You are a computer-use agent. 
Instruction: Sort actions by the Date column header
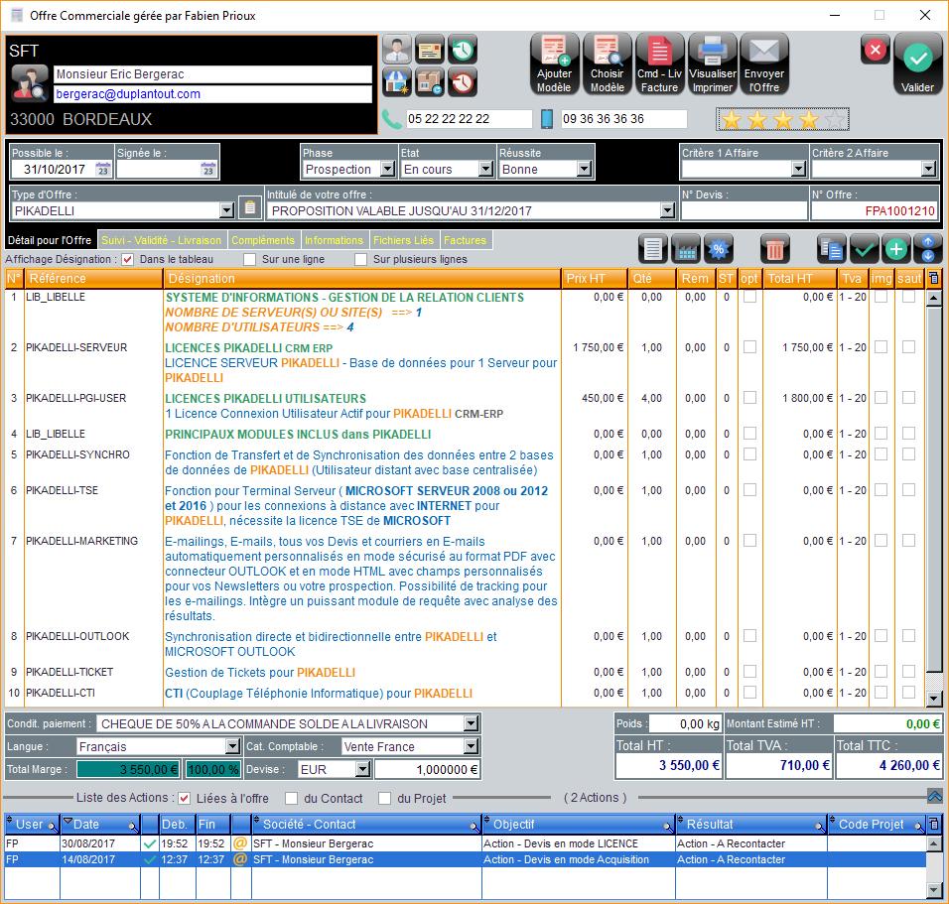(100, 825)
